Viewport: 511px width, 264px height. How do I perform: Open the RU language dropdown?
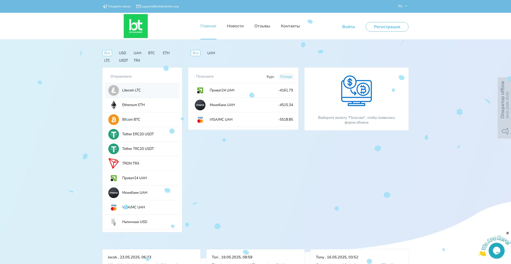tap(402, 6)
